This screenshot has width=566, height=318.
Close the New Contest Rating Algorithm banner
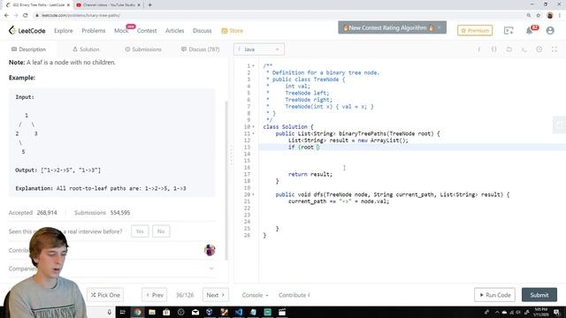coord(440,27)
